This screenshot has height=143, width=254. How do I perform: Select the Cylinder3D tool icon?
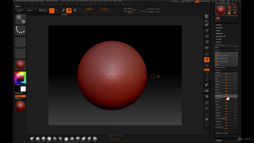point(229,7)
